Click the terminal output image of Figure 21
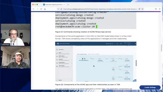 [96, 20]
